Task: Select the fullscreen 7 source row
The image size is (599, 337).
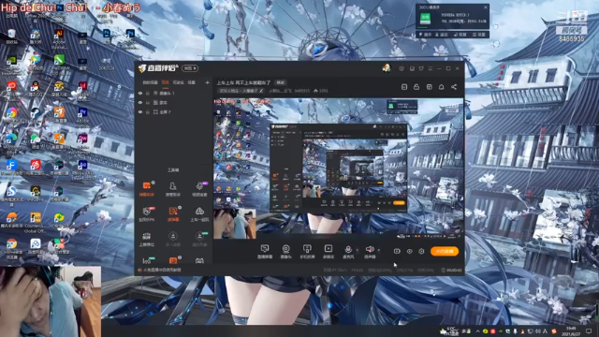Action: [173, 112]
